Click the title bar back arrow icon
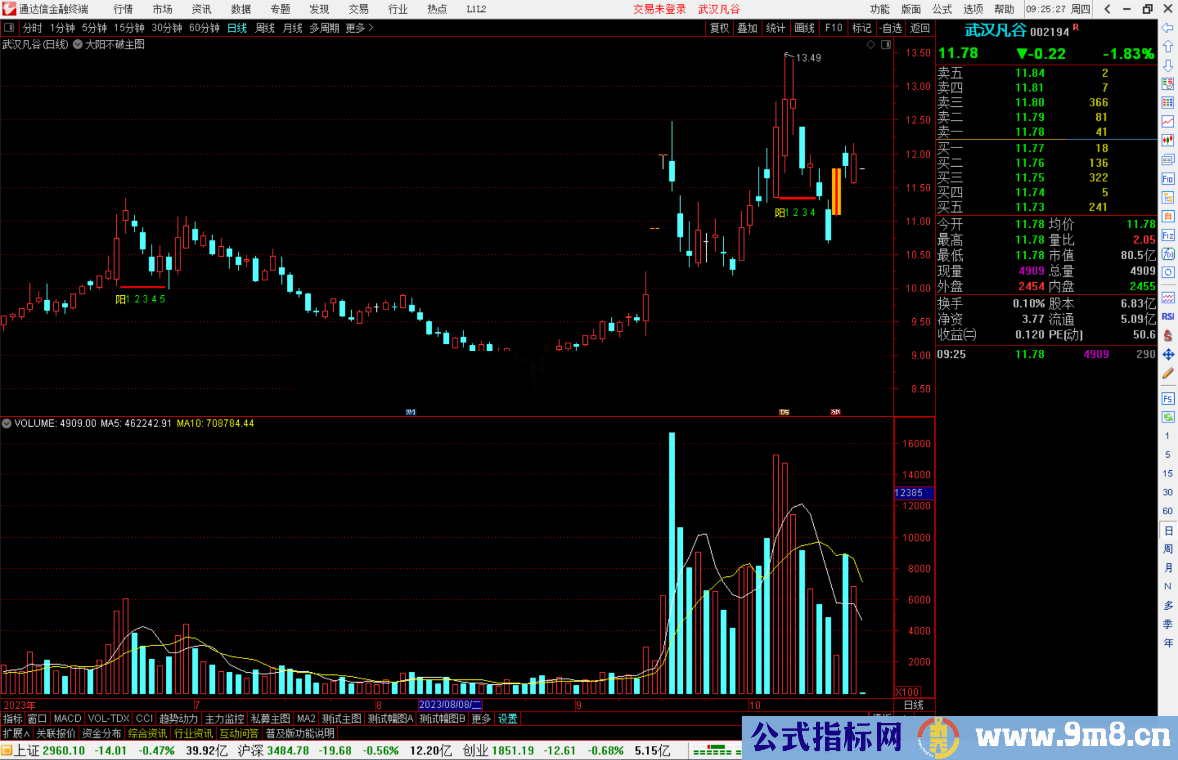This screenshot has width=1178, height=760. (x=1107, y=9)
